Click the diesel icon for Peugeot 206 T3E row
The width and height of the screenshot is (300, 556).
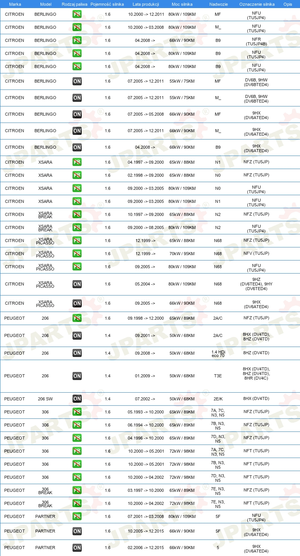[77, 376]
